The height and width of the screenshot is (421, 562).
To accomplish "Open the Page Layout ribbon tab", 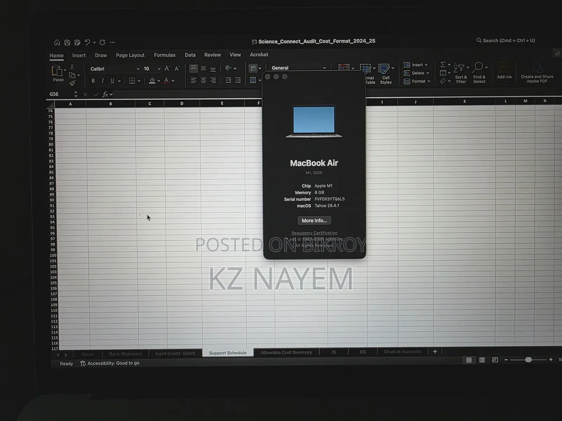I will [130, 55].
